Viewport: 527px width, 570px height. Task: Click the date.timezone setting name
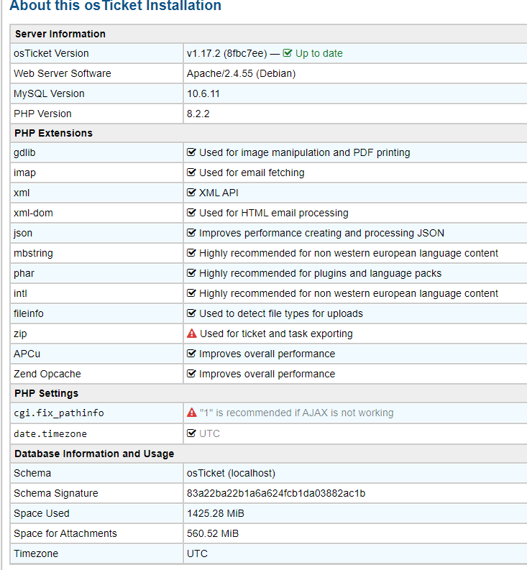coord(50,433)
